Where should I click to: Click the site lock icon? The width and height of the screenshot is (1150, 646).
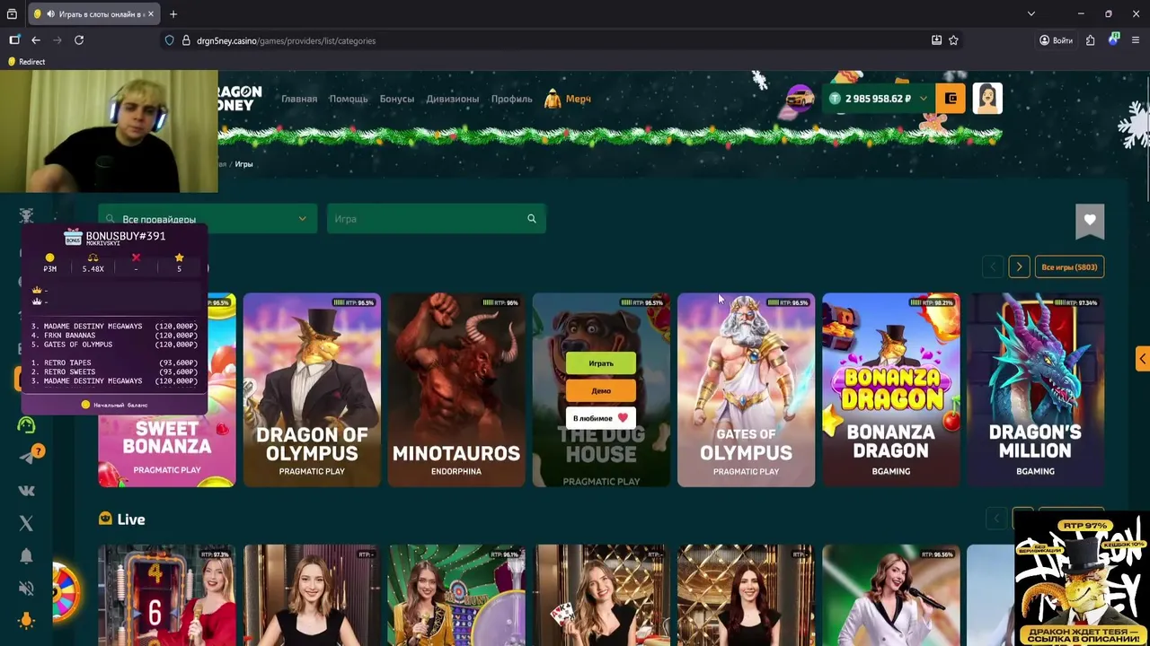(x=186, y=40)
